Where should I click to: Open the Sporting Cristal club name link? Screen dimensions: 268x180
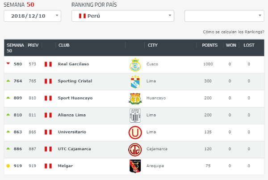pyautogui.click(x=75, y=81)
